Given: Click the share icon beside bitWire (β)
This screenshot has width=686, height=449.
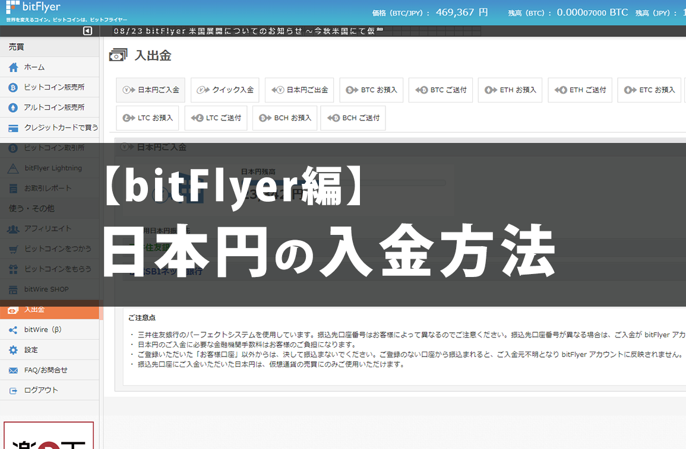Looking at the screenshot, I should [x=13, y=330].
